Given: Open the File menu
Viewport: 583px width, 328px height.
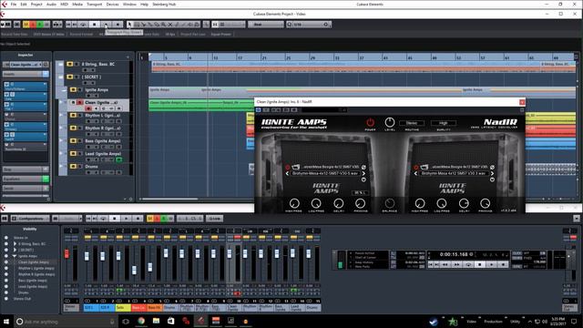Looking at the screenshot, I should point(14,5).
